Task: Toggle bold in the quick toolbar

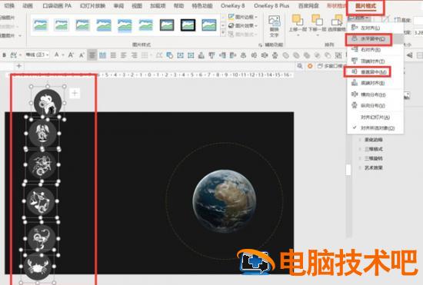Action: click(4, 55)
